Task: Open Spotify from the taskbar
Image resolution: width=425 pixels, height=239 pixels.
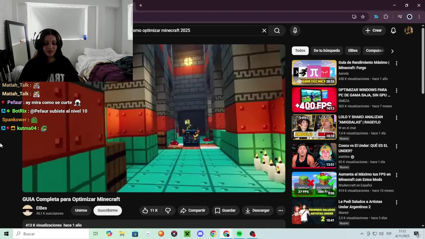Action: click(x=239, y=234)
